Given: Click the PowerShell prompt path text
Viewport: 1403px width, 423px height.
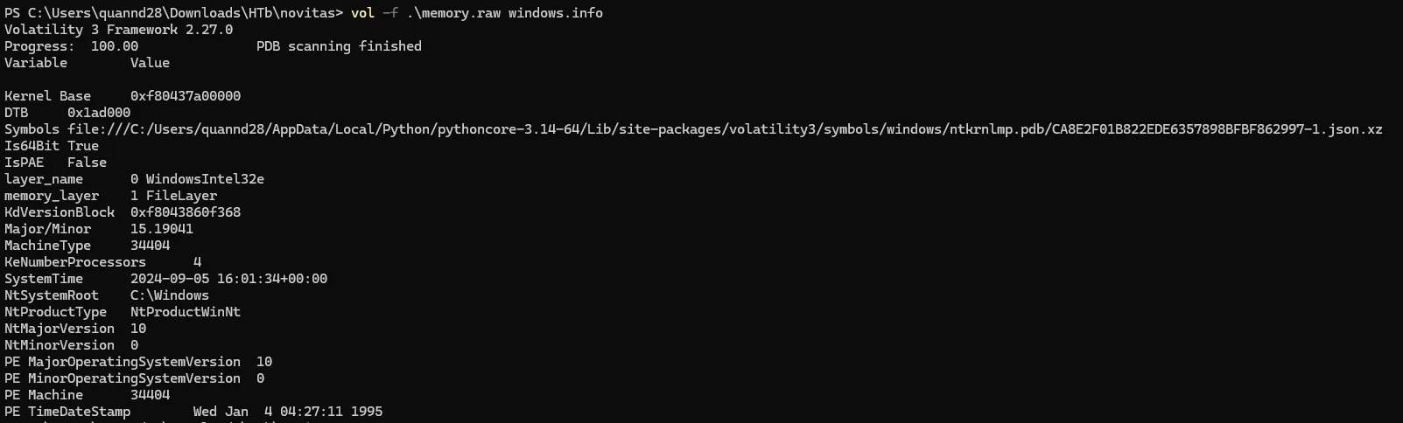Looking at the screenshot, I should pyautogui.click(x=173, y=13).
